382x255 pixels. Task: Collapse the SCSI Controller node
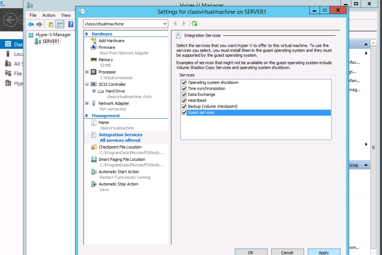(87, 84)
